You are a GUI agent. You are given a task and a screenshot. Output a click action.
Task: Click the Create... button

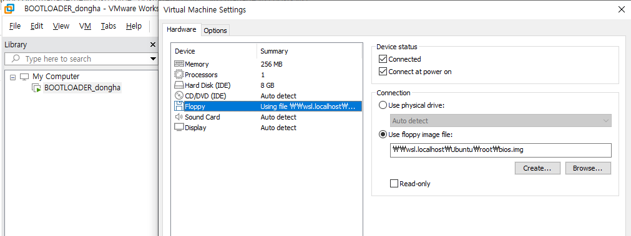coord(537,169)
